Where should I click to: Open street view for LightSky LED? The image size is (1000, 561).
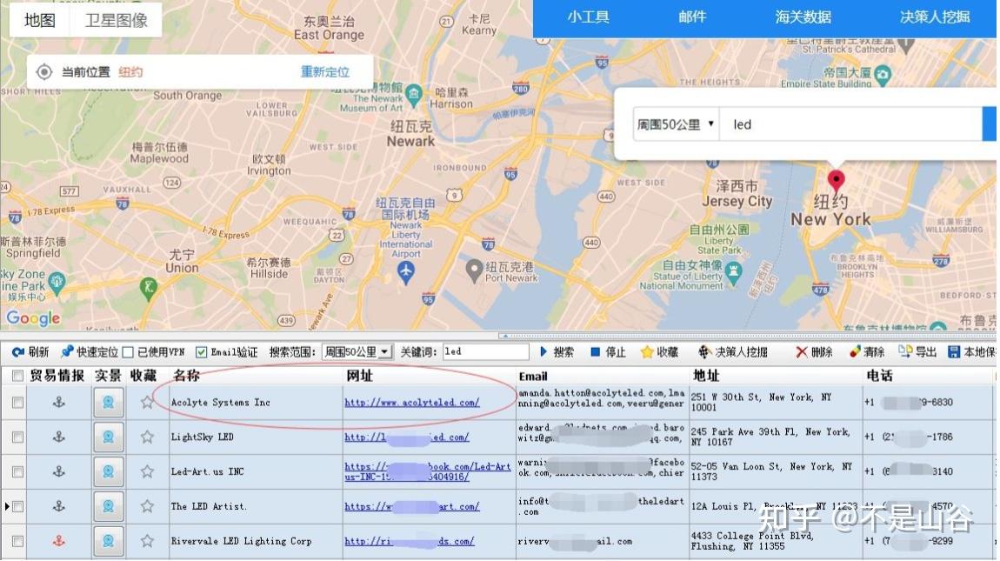pyautogui.click(x=109, y=437)
